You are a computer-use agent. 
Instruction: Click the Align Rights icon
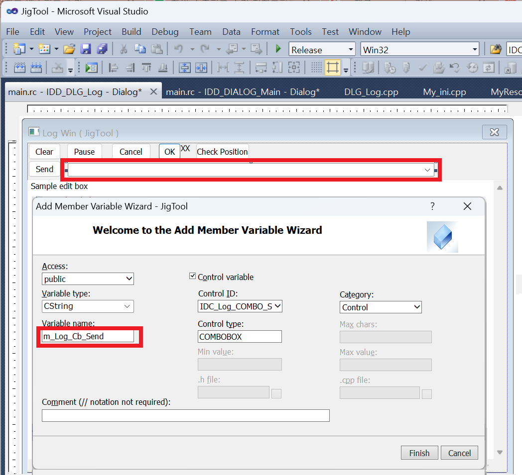tap(130, 68)
